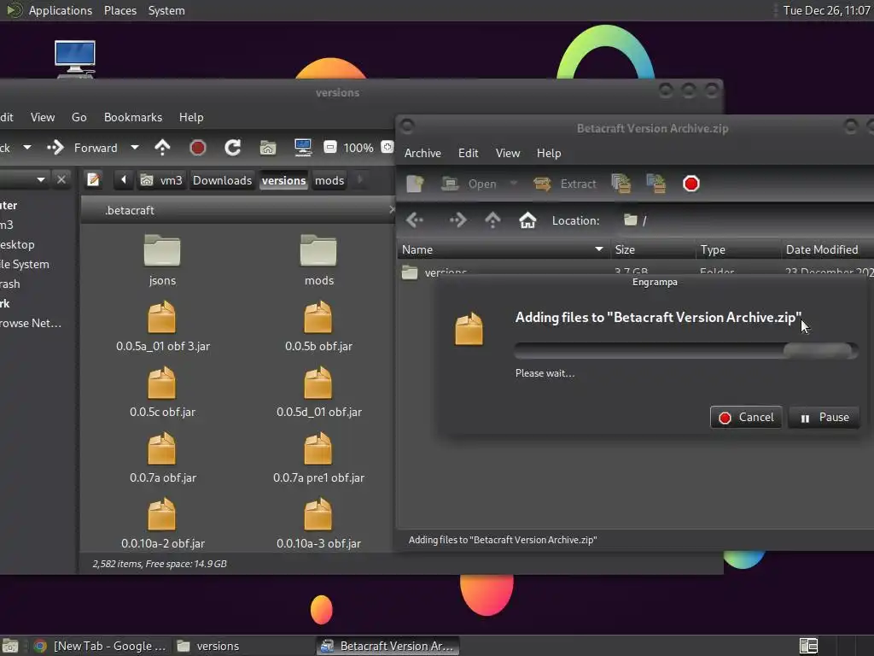Select 0.0.5a_01 obf 3.jar file
Screen dimensions: 874x656
click(162, 326)
